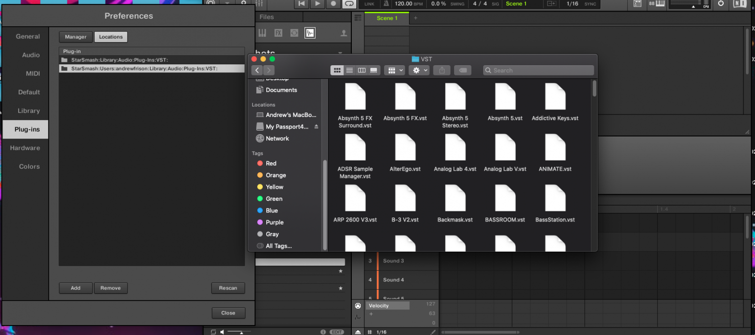Image resolution: width=755 pixels, height=335 pixels.
Task: Select the instruments filter icon in browser
Action: tap(262, 33)
